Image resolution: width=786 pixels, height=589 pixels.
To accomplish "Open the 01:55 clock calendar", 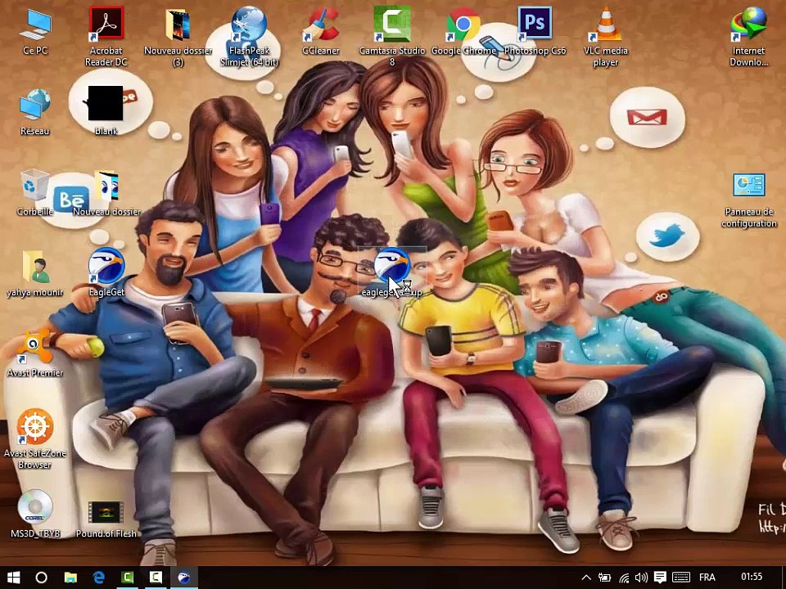I will click(752, 577).
